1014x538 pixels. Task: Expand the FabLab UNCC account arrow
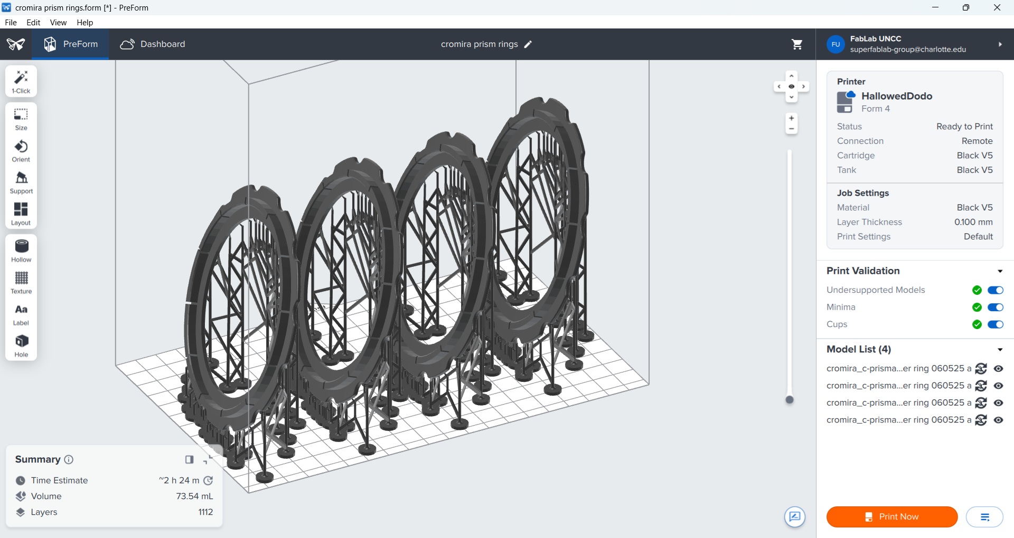coord(1000,44)
